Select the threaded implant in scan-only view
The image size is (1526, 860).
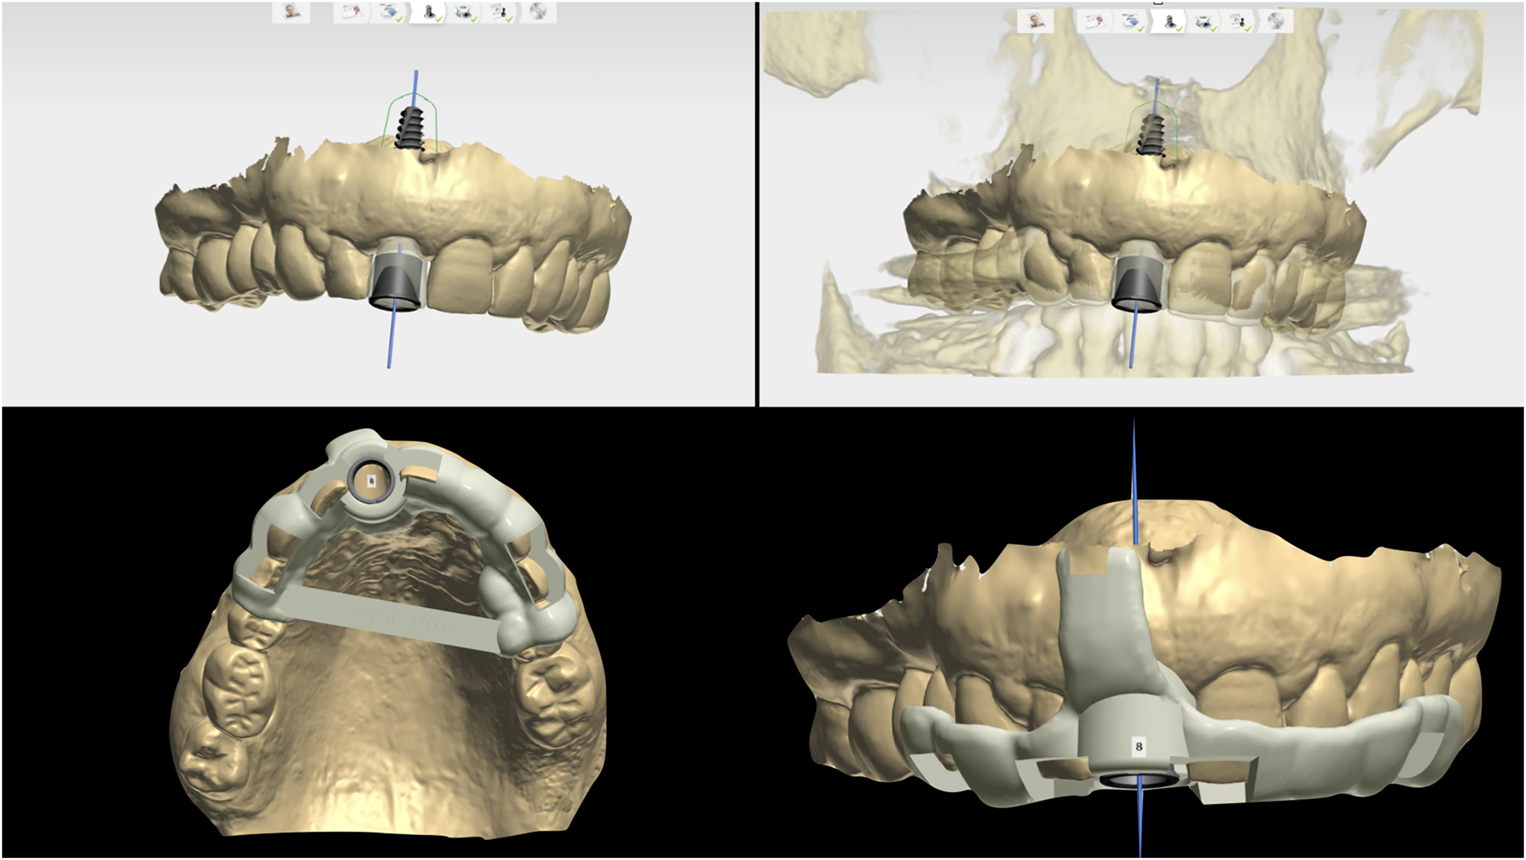pyautogui.click(x=410, y=128)
